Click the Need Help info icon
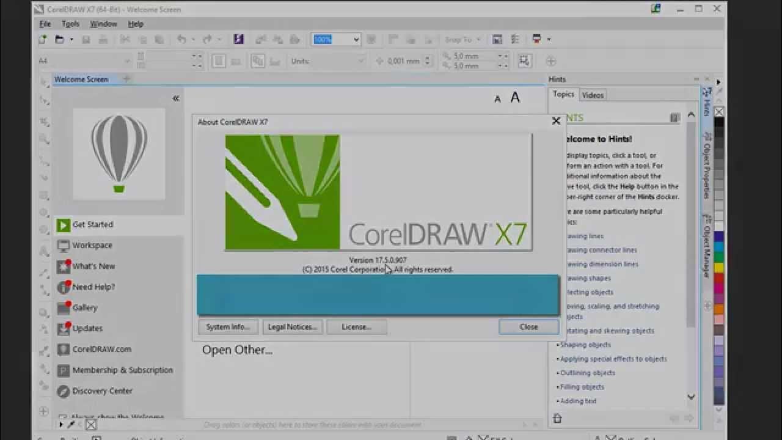 64,287
